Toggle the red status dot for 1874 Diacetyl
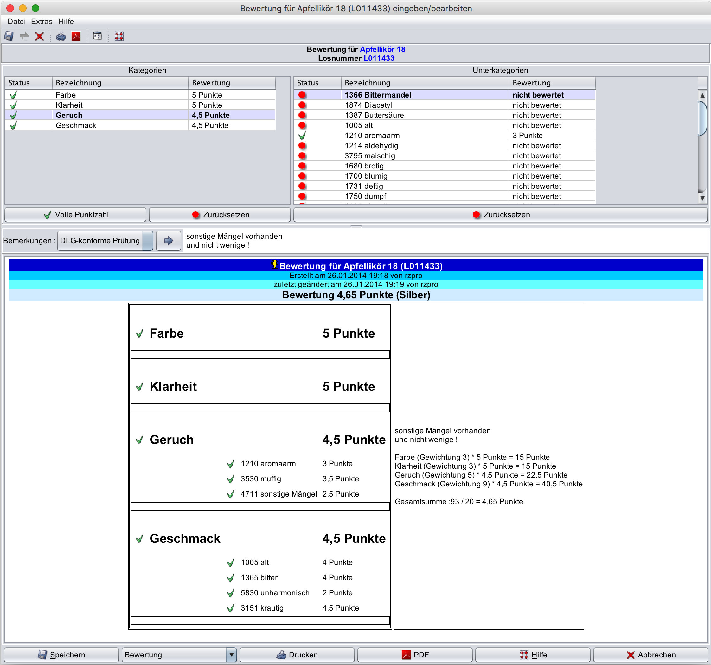711x665 pixels. [302, 105]
